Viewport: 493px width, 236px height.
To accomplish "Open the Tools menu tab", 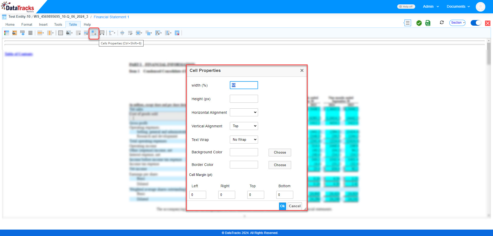I will click(x=58, y=25).
